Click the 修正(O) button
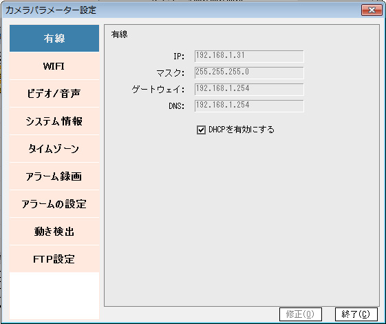This screenshot has width=386, height=324. point(301,314)
